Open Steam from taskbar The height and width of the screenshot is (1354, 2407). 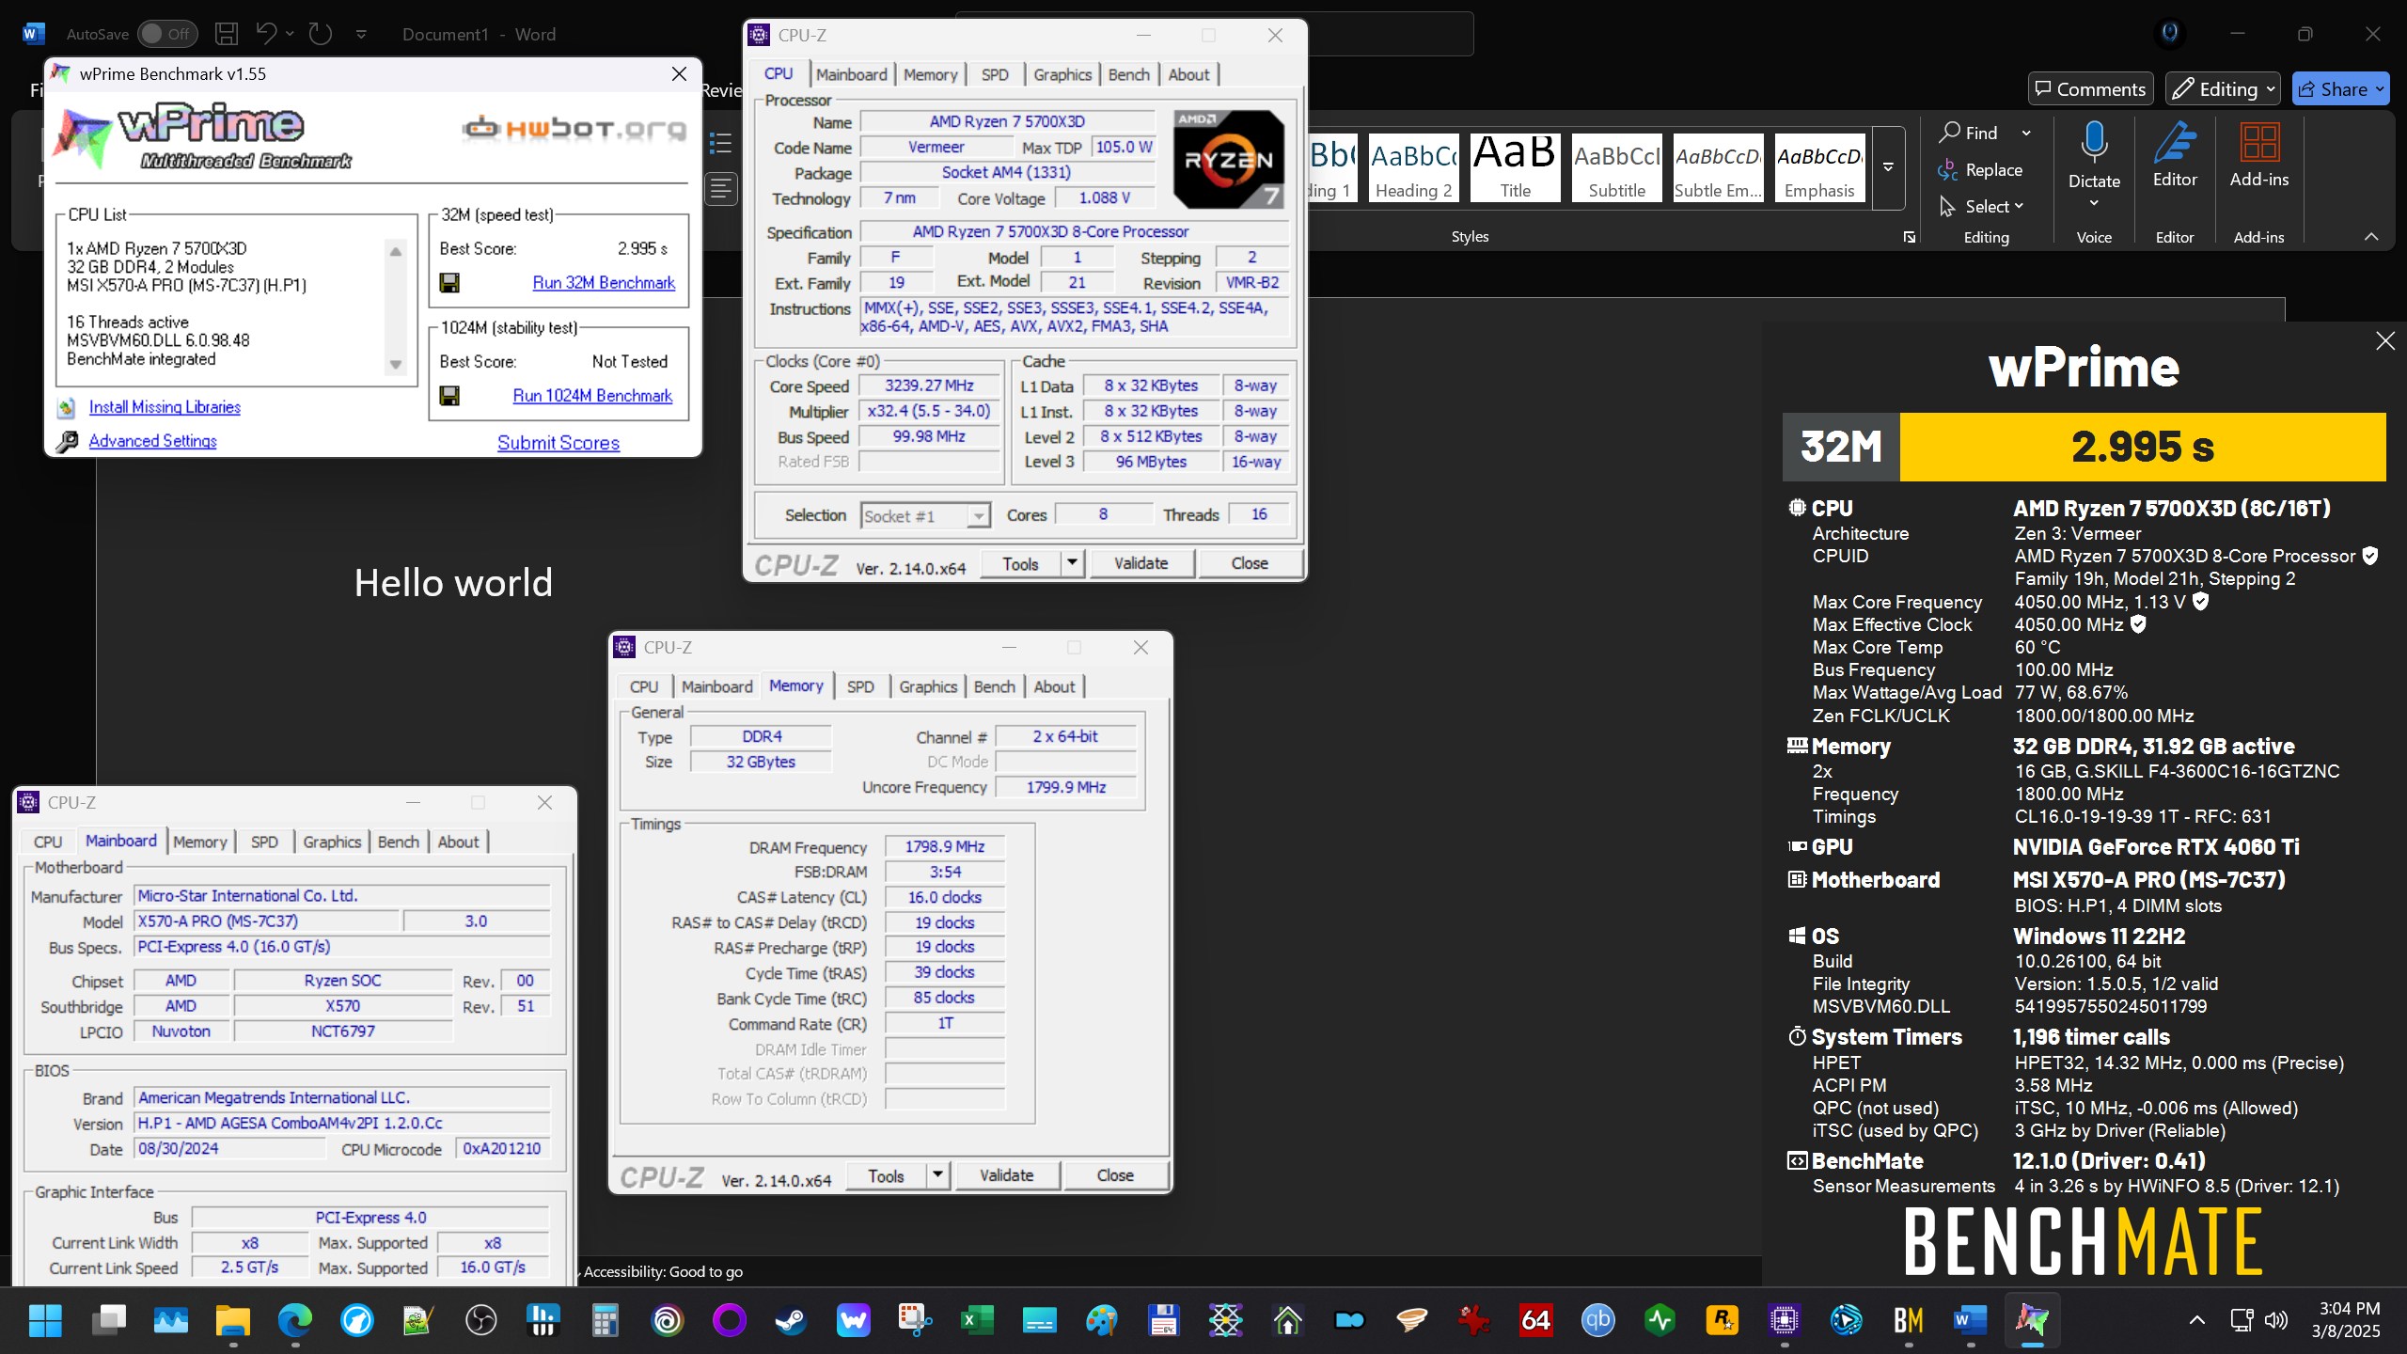791,1321
